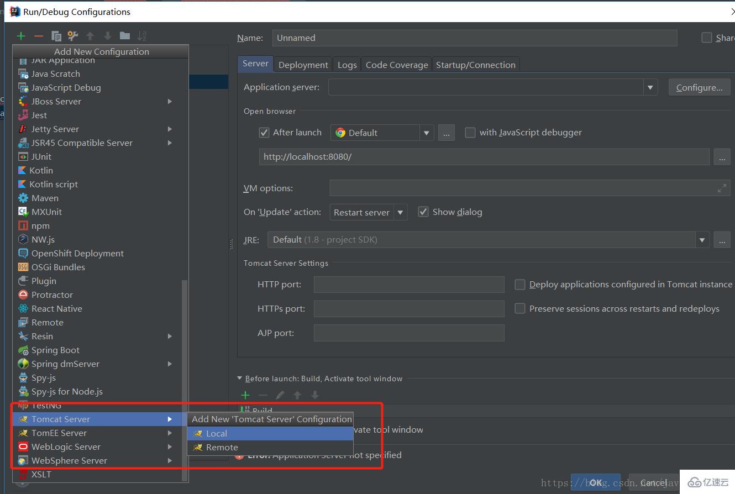Click the Create New Folder icon in toolbar
The width and height of the screenshot is (735, 494).
click(125, 36)
